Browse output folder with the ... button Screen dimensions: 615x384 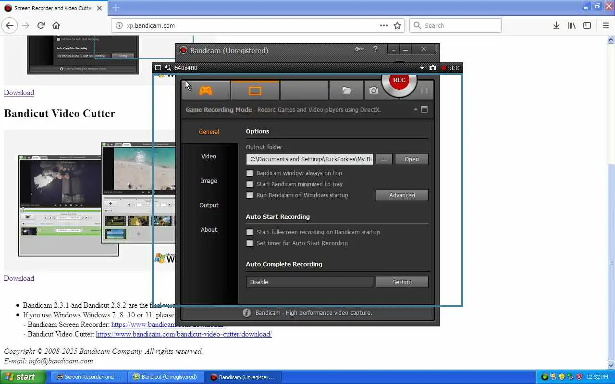[x=384, y=159]
